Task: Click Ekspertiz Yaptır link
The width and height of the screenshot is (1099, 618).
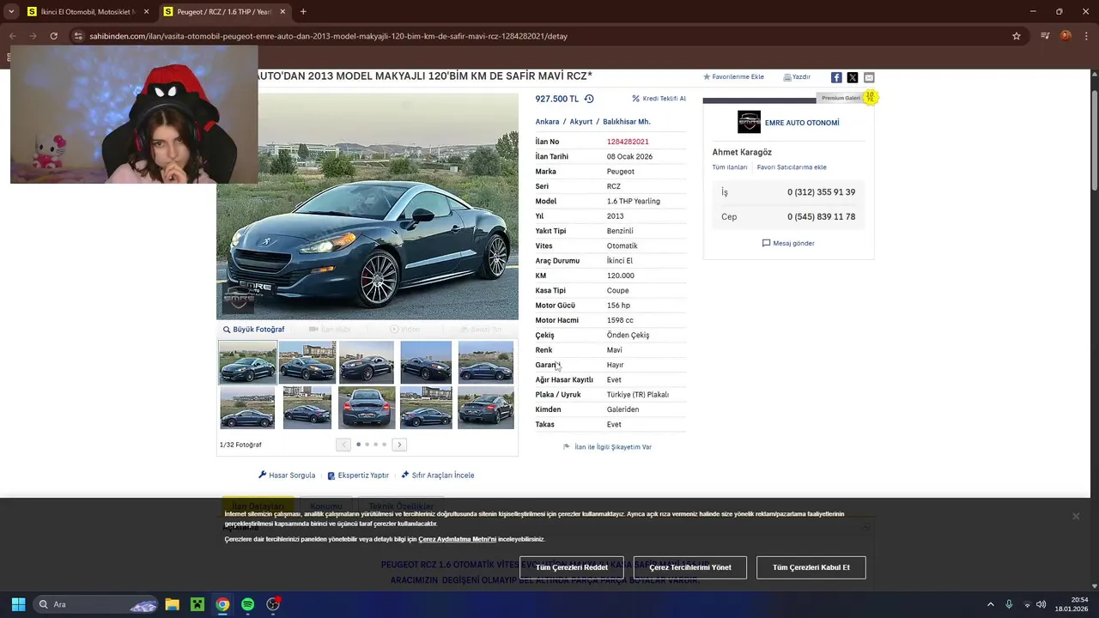Action: point(358,476)
